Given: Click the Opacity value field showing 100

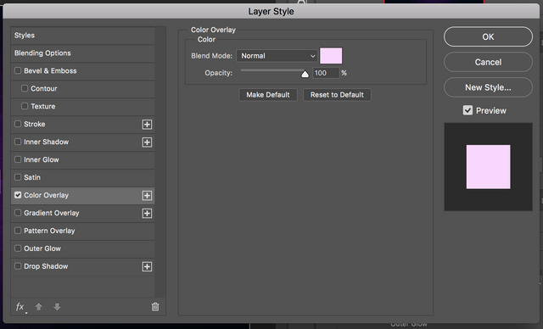Looking at the screenshot, I should tap(326, 73).
